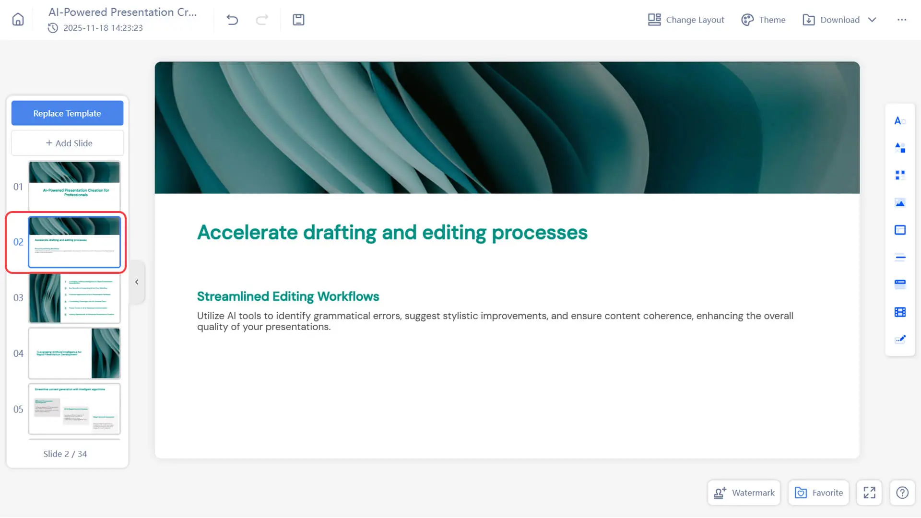Select slide 02 thumbnail
Screen dimensions: 921x518
[x=74, y=242]
